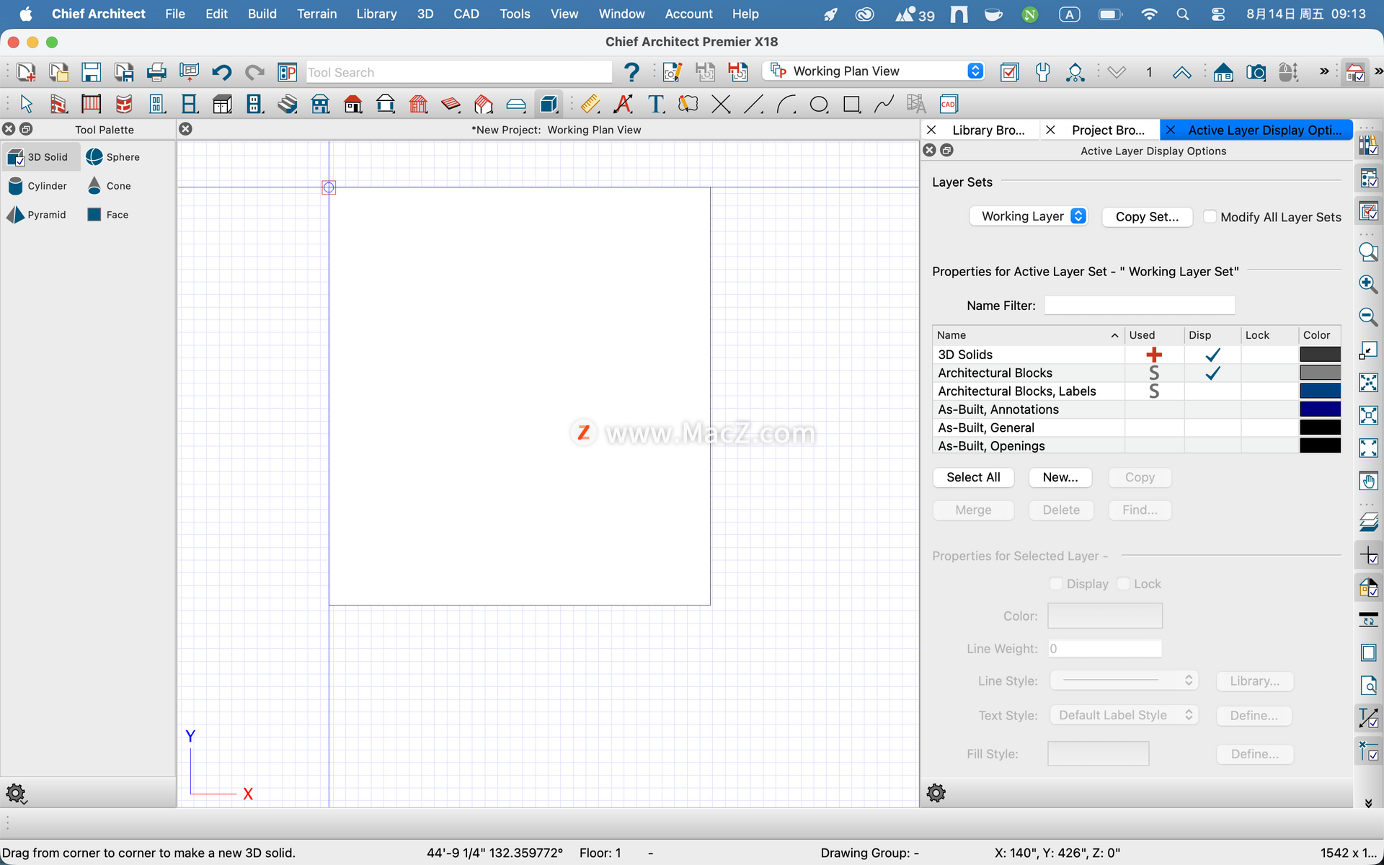Click the Copy Set... button
The height and width of the screenshot is (865, 1384).
1147,217
